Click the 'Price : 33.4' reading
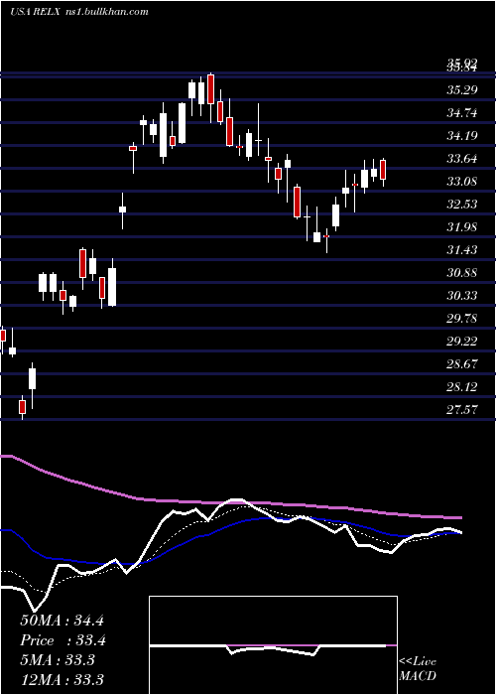The width and height of the screenshot is (496, 695). pos(63,640)
